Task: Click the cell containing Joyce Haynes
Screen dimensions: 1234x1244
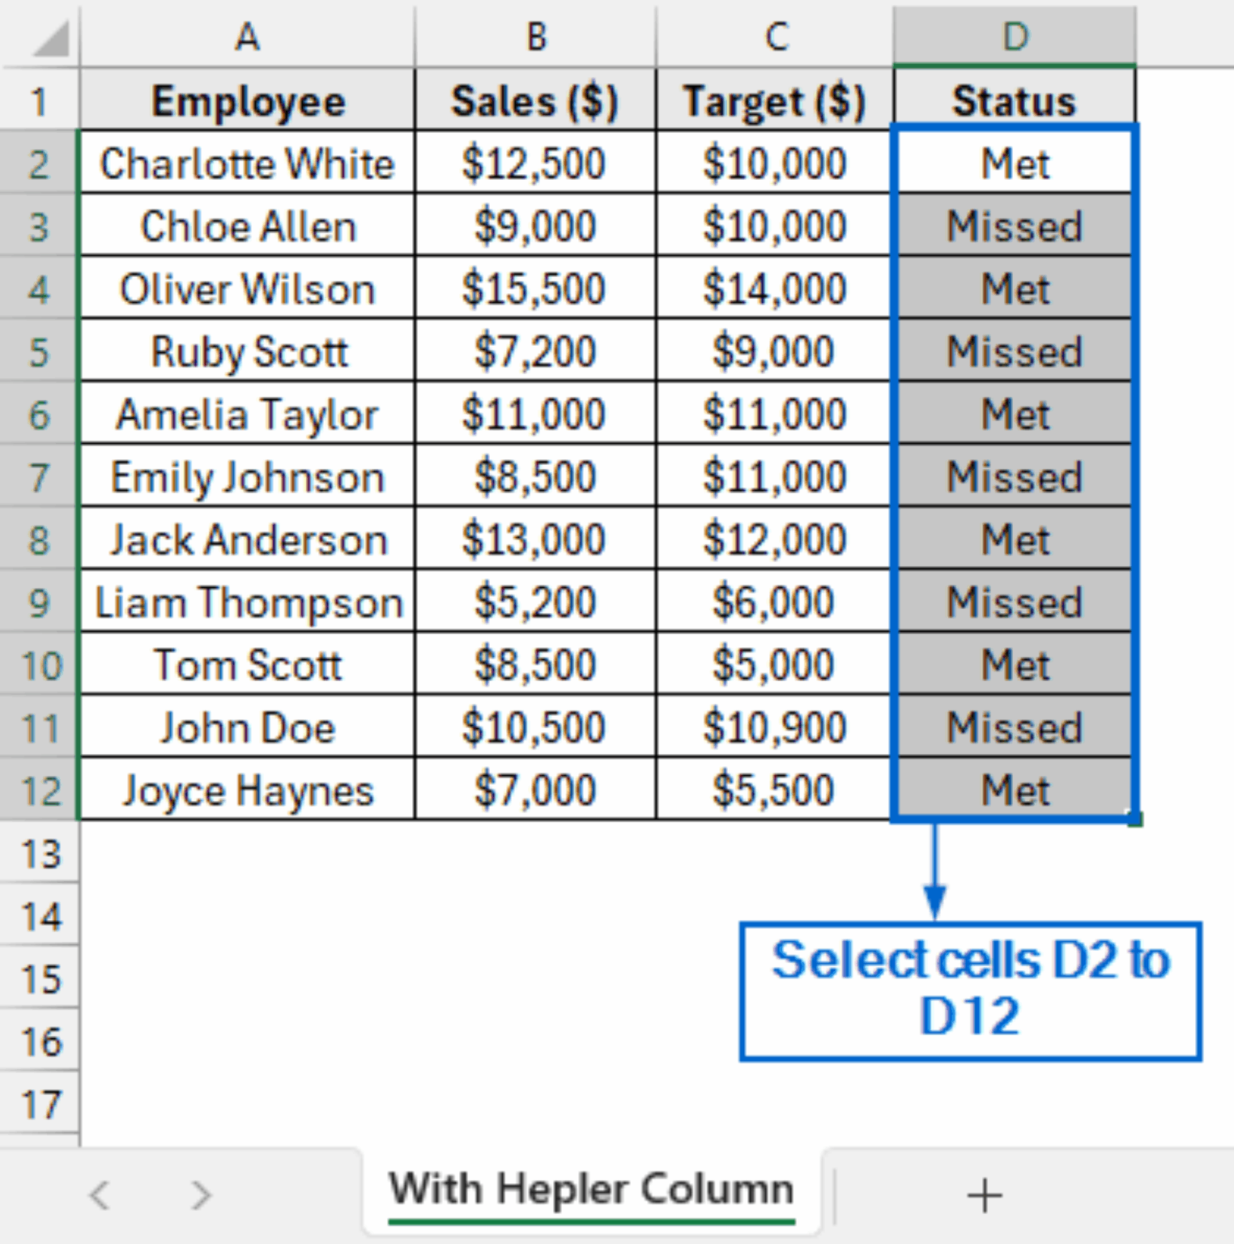Action: [246, 790]
